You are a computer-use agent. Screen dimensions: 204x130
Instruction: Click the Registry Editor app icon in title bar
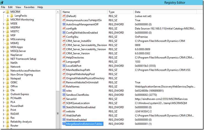pyautogui.click(x=2, y=2)
